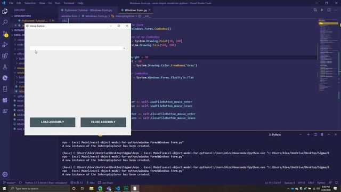Open terminal selector dropdown '2: Python'
The width and height of the screenshot is (341, 192).
click(286, 134)
